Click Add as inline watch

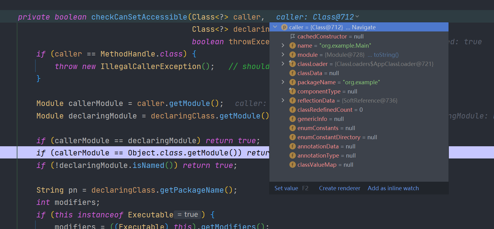point(393,188)
